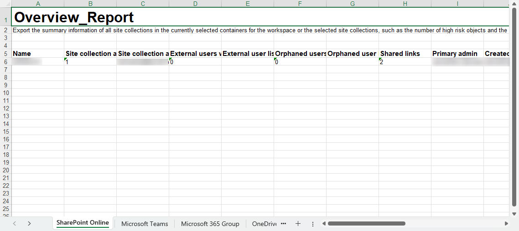The width and height of the screenshot is (519, 231).
Task: Select row 12 header
Action: click(x=5, y=108)
